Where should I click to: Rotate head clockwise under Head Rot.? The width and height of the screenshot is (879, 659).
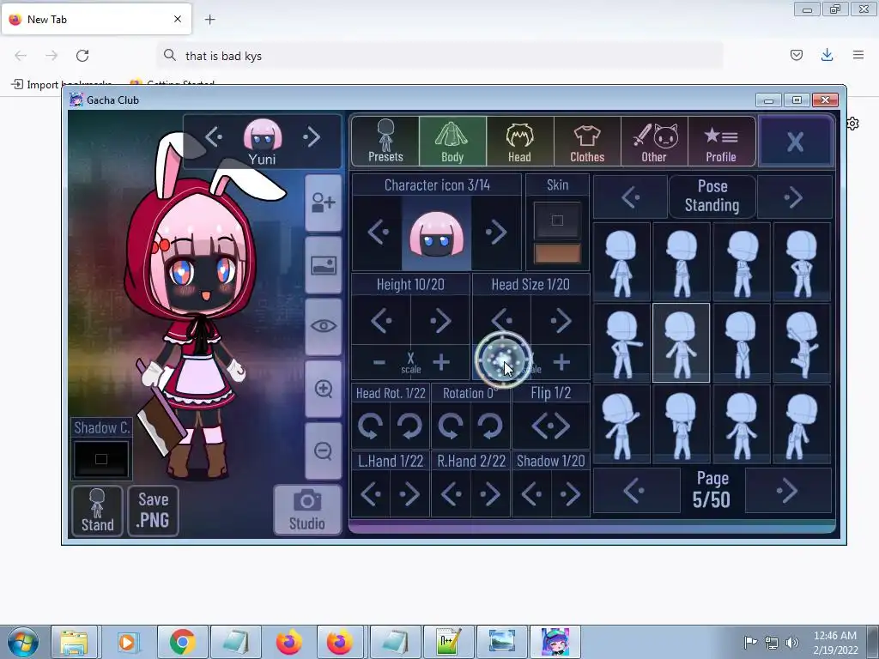coord(409,426)
